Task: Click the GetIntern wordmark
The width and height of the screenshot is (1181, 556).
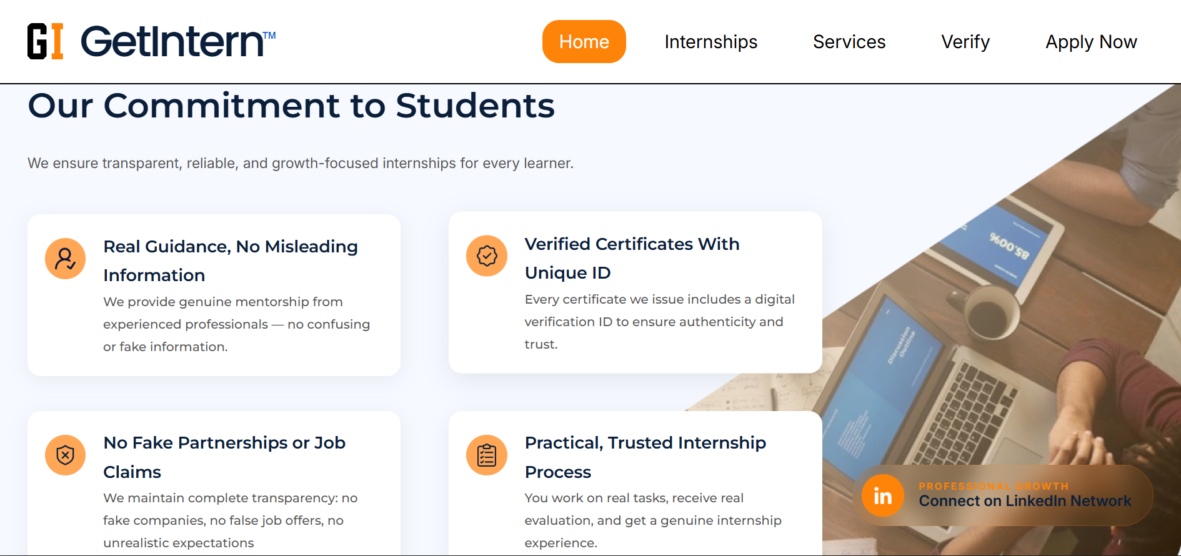Action: (173, 41)
